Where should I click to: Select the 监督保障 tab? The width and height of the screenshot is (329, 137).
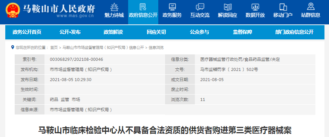pos(243,32)
